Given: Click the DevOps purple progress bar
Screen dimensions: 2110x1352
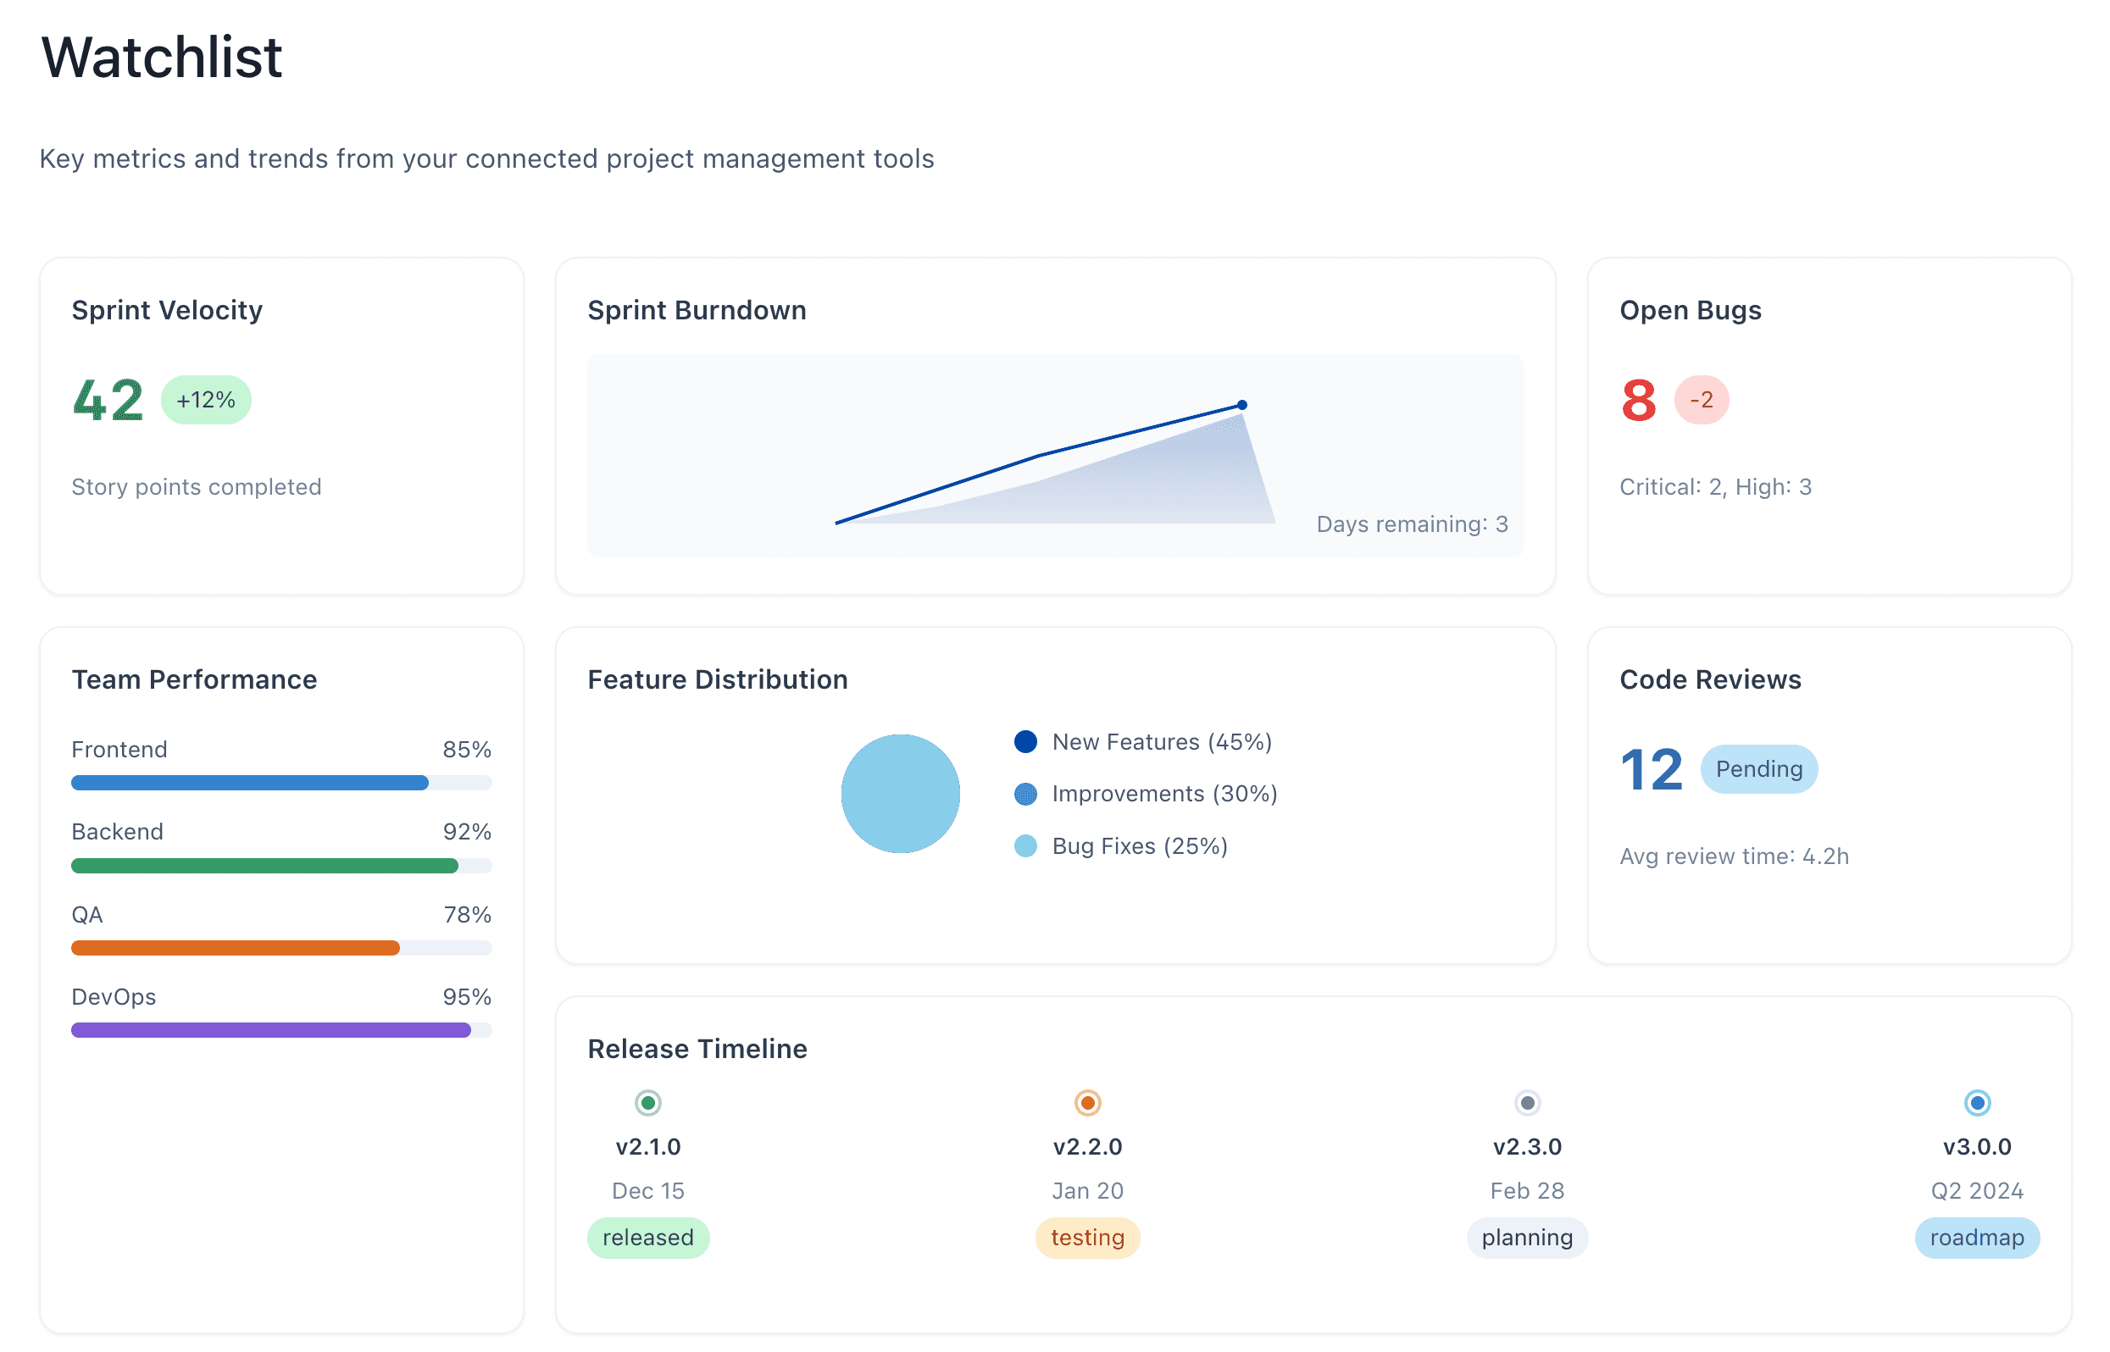Looking at the screenshot, I should point(270,1031).
